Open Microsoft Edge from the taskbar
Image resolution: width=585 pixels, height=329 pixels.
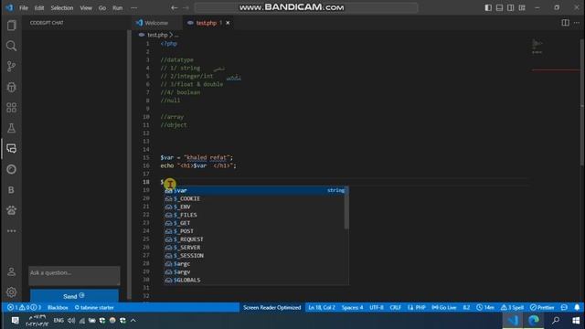point(534,321)
